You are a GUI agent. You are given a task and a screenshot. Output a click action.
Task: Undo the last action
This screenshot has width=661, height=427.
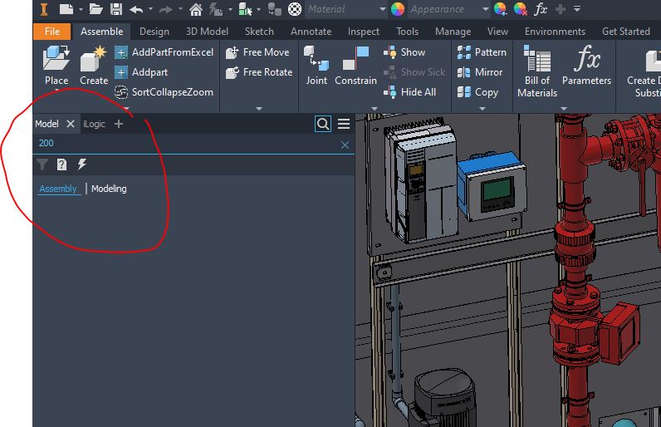click(136, 9)
